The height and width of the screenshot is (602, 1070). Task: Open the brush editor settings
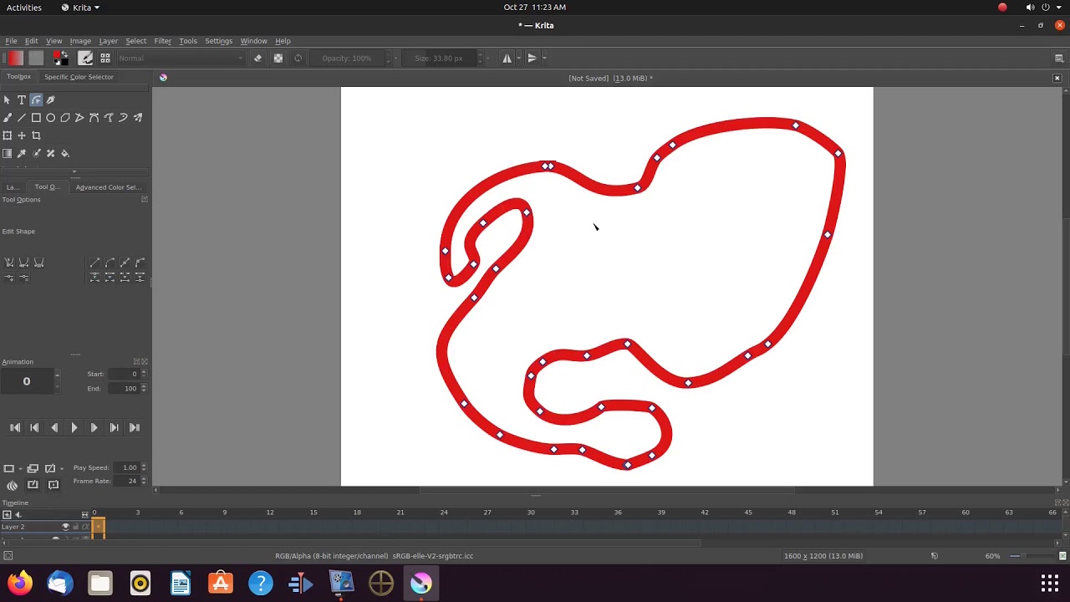pyautogui.click(x=85, y=58)
